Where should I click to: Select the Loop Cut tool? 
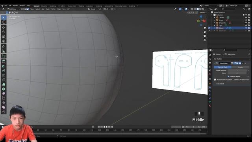pyautogui.click(x=4, y=75)
